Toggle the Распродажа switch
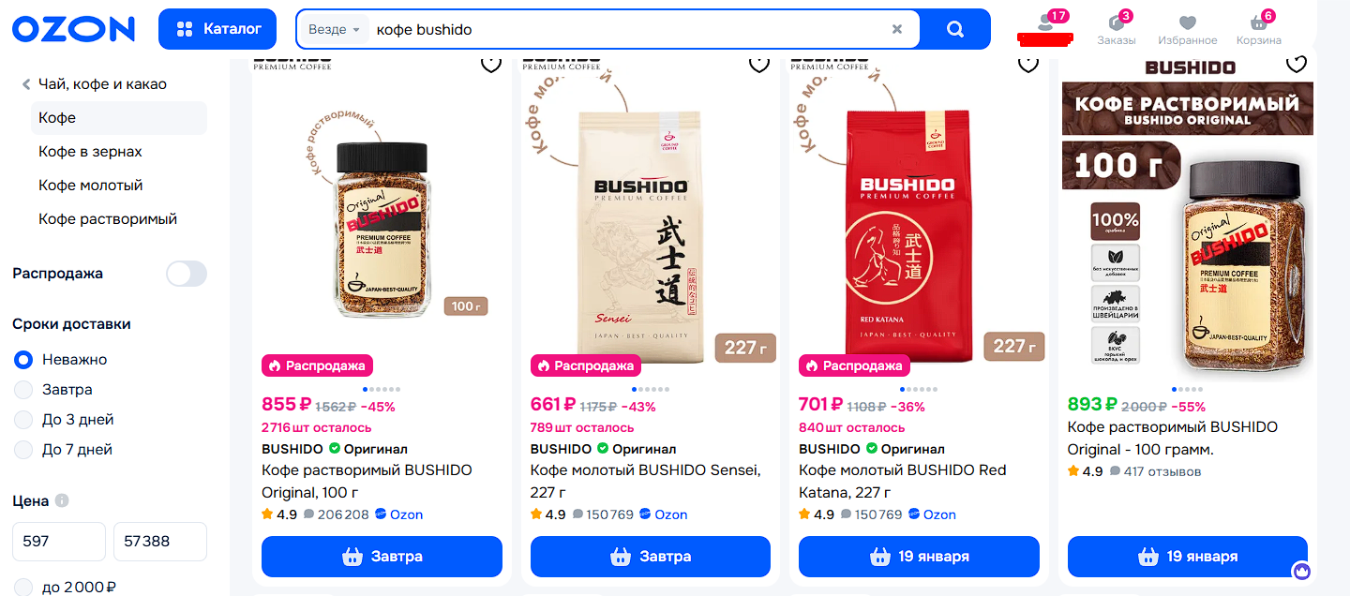The width and height of the screenshot is (1350, 596). (186, 274)
